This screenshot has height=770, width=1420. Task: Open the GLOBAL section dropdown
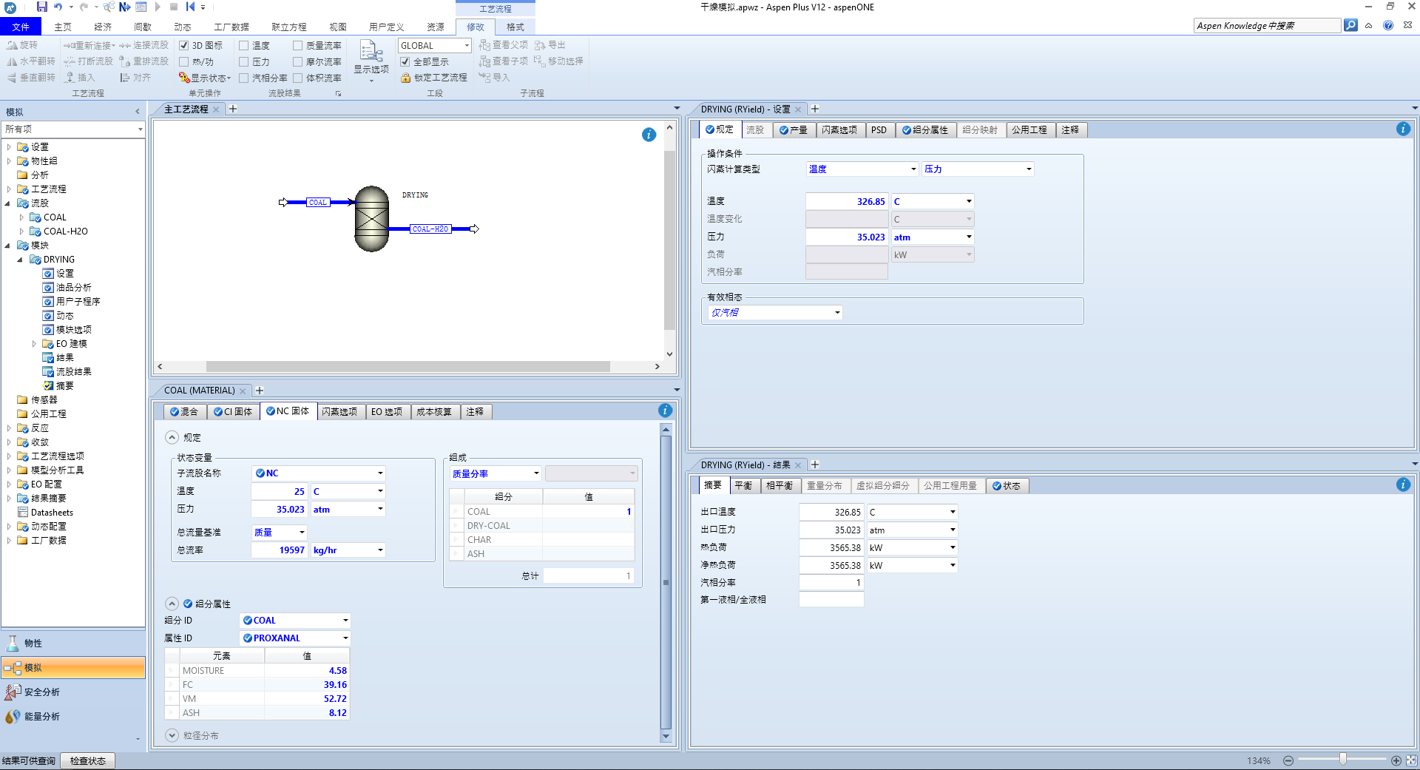pyautogui.click(x=467, y=45)
